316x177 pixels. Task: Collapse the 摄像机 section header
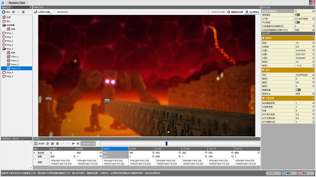pyautogui.click(x=264, y=38)
